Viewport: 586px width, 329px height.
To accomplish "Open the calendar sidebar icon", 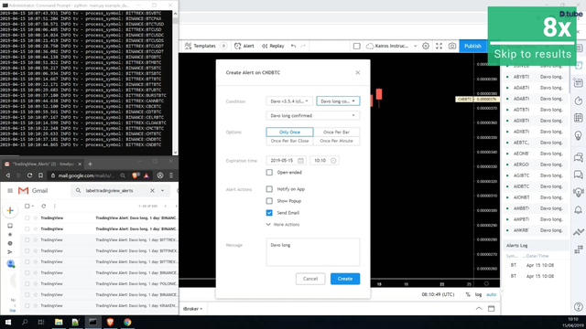I will tap(578, 118).
